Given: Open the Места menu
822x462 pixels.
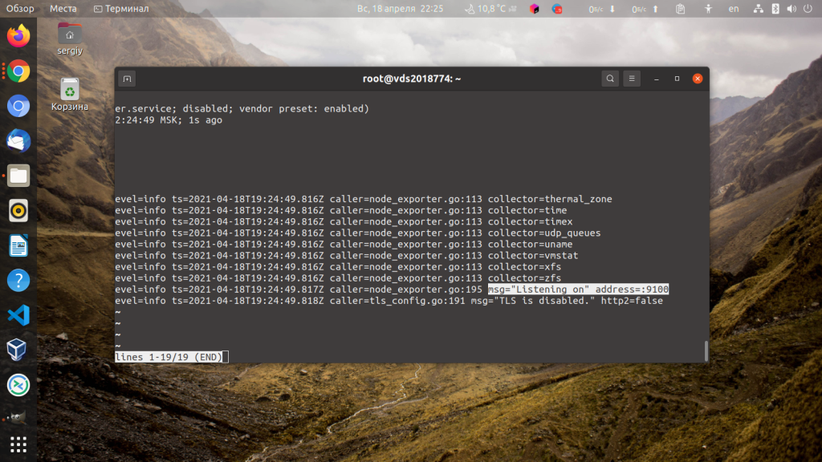Looking at the screenshot, I should pos(63,8).
